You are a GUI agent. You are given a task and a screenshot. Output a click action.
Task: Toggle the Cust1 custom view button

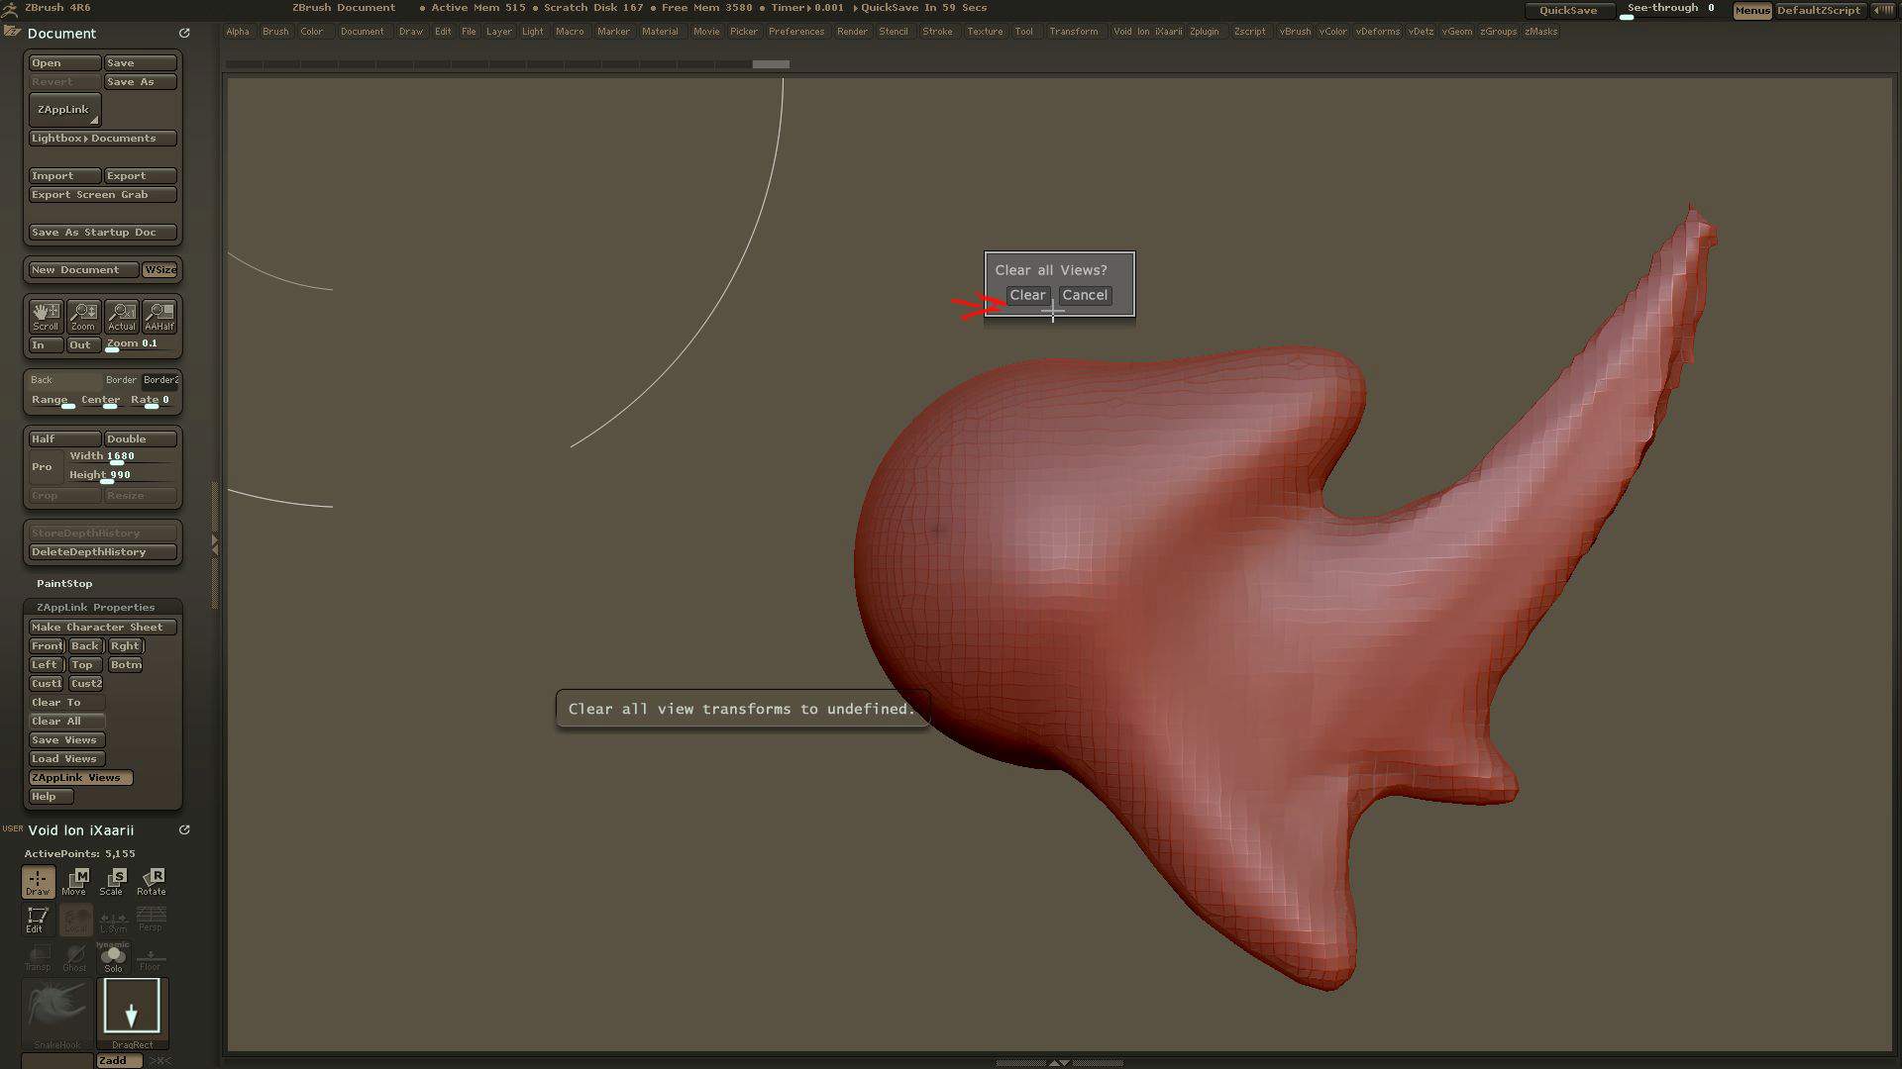[47, 684]
